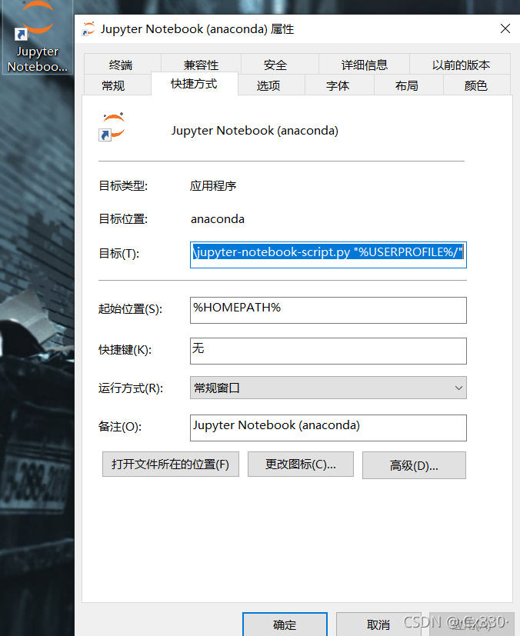
Task: Click the Jupyter Notebook desktop shortcut icon
Action: click(x=37, y=36)
